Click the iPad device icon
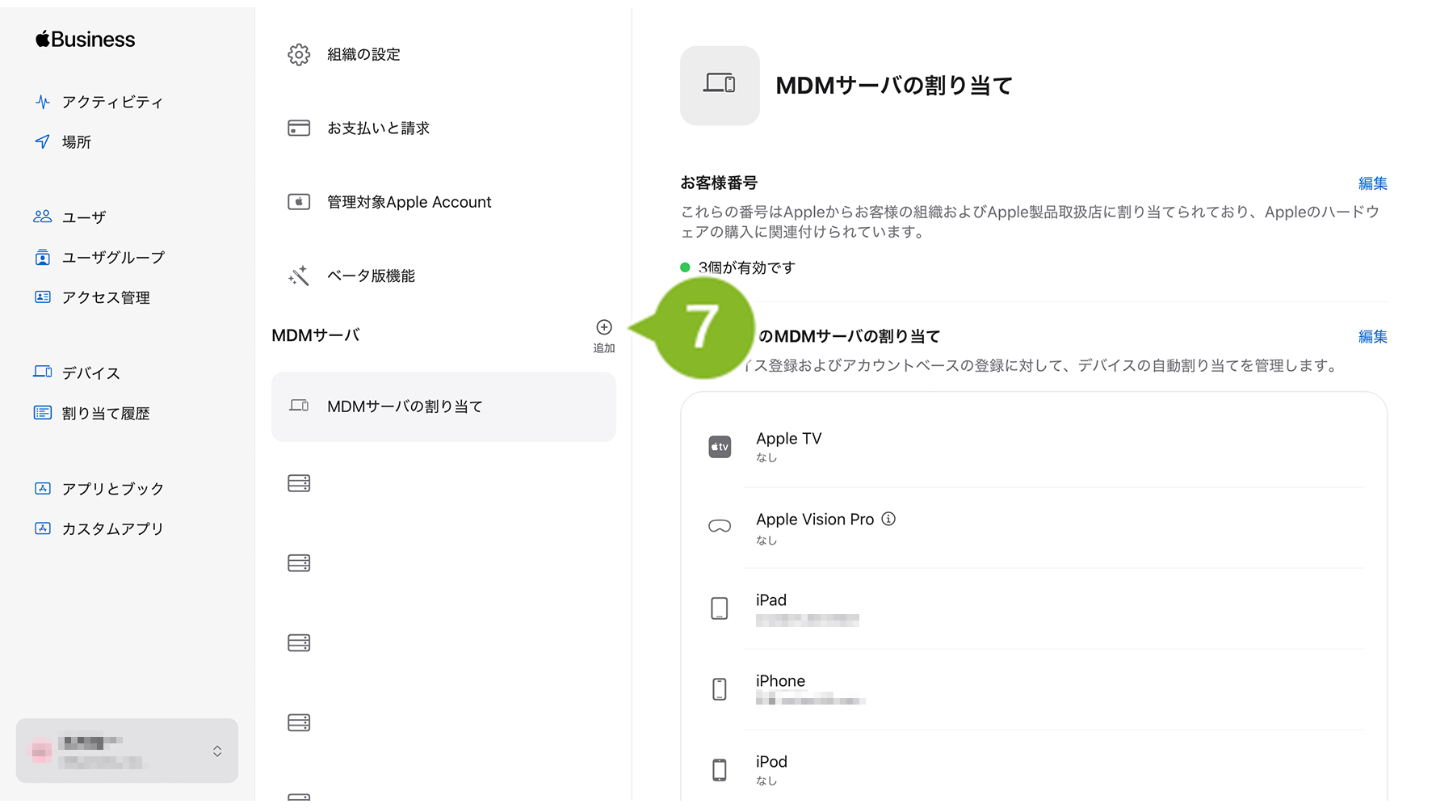1436x808 pixels. [x=720, y=608]
